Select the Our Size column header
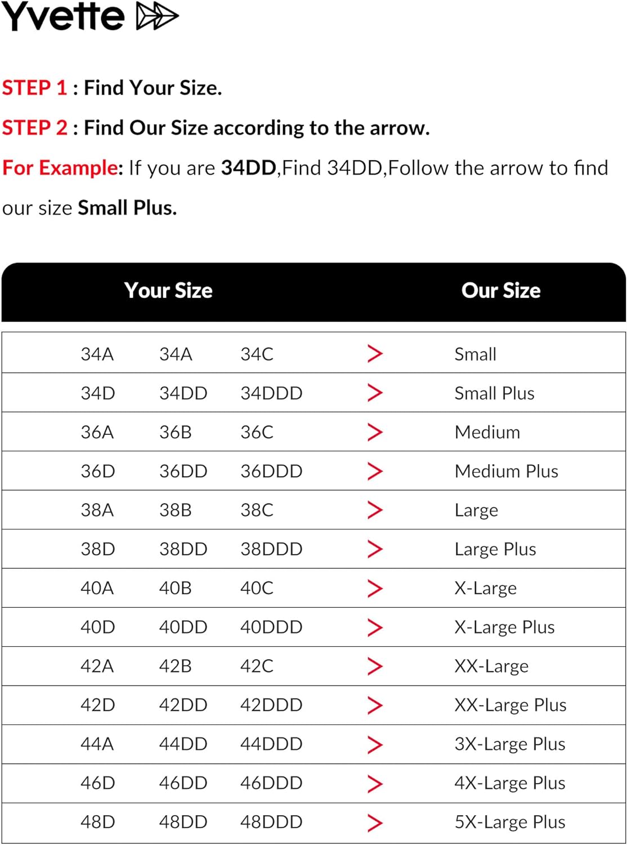 click(501, 291)
